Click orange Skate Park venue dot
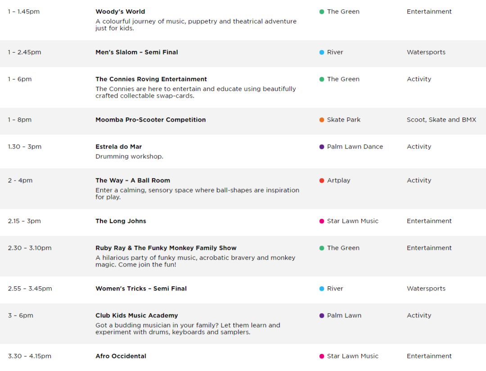Screen dimensions: 486x371 point(322,120)
